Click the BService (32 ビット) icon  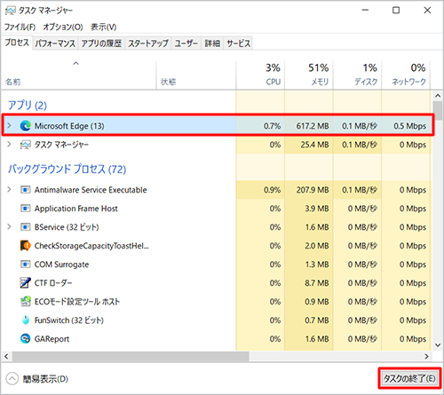coord(26,227)
